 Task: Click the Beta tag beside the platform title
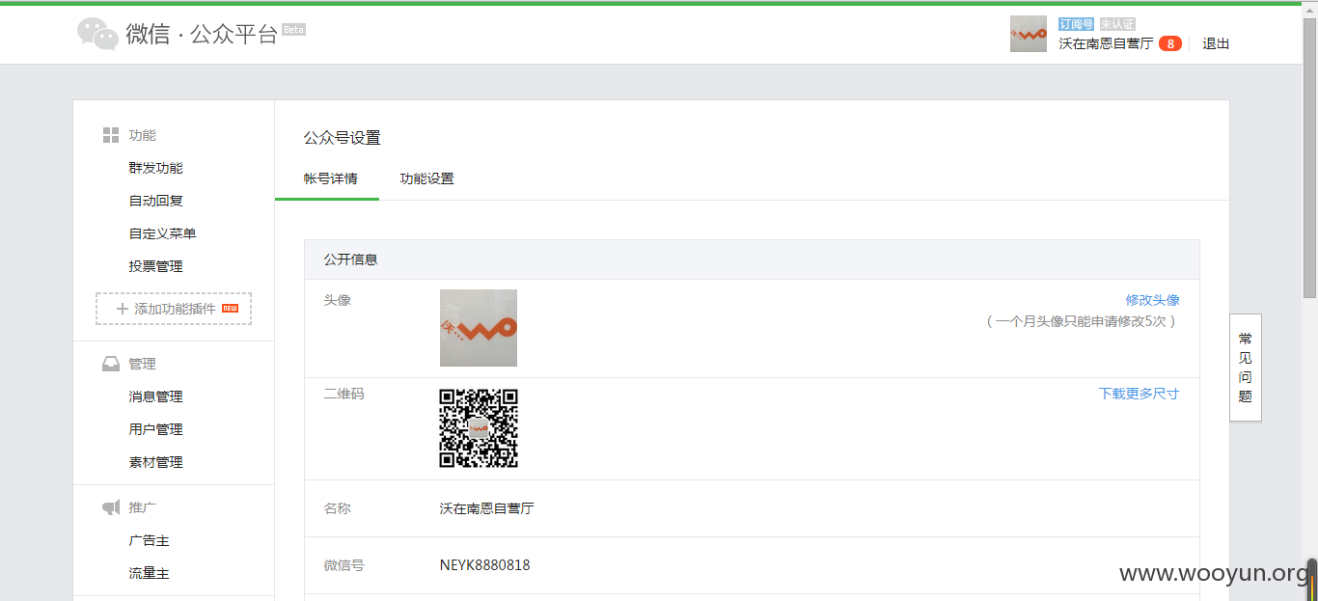(x=293, y=30)
